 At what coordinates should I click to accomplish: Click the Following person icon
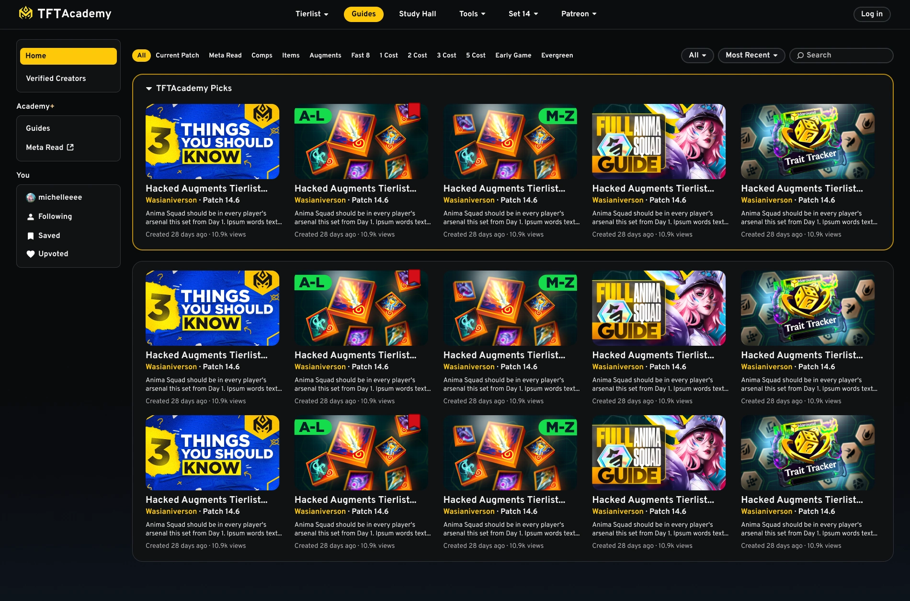pos(31,216)
